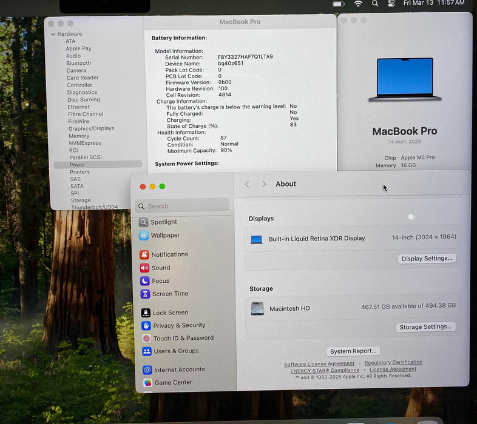Select Graphics/Displays in hardware list
Viewport: 477px width, 424px height.
(91, 128)
